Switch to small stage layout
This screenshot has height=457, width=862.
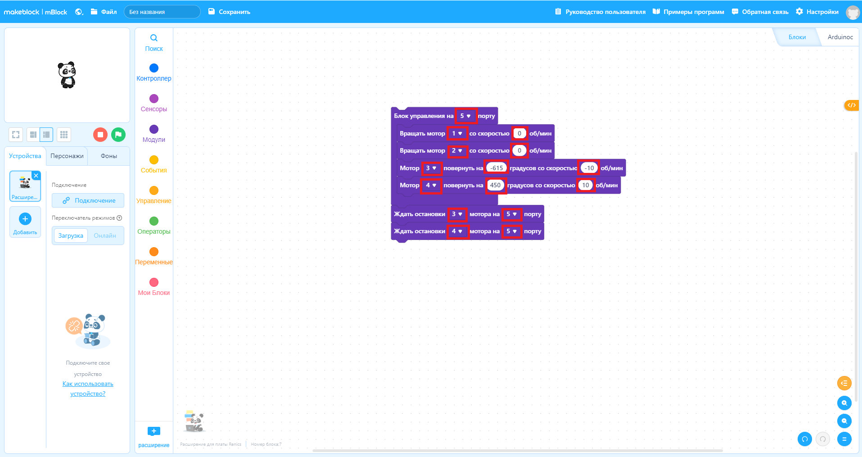[x=33, y=135]
